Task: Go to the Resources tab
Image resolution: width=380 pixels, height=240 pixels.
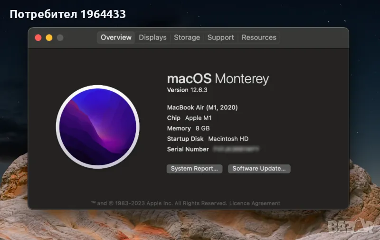Action: tap(259, 38)
